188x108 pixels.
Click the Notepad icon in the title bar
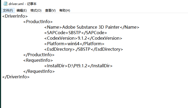pyautogui.click(x=5, y=4)
